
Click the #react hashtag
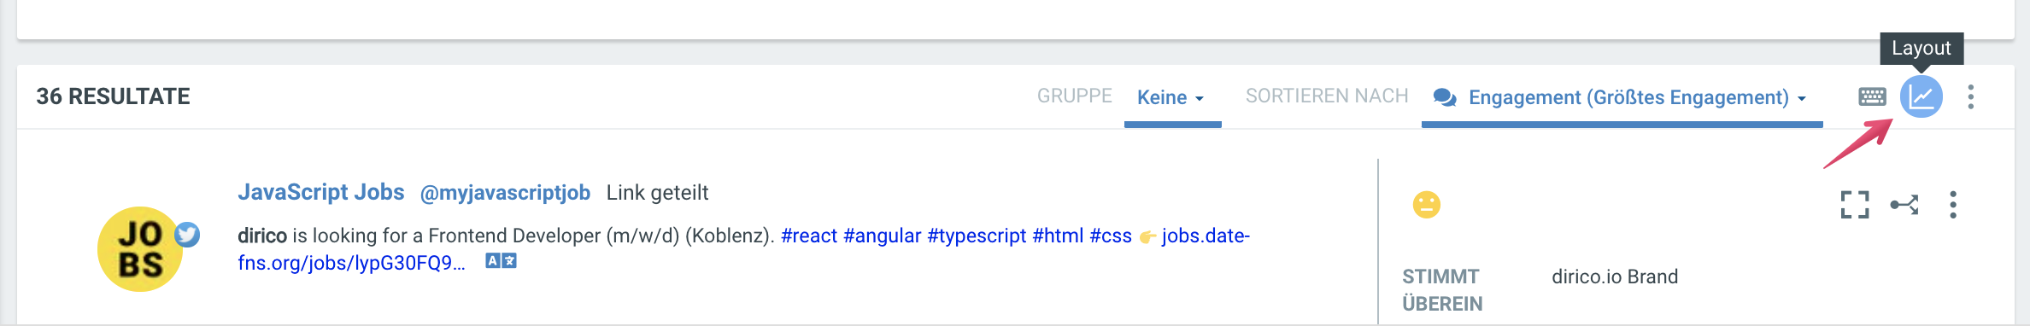[x=809, y=236]
